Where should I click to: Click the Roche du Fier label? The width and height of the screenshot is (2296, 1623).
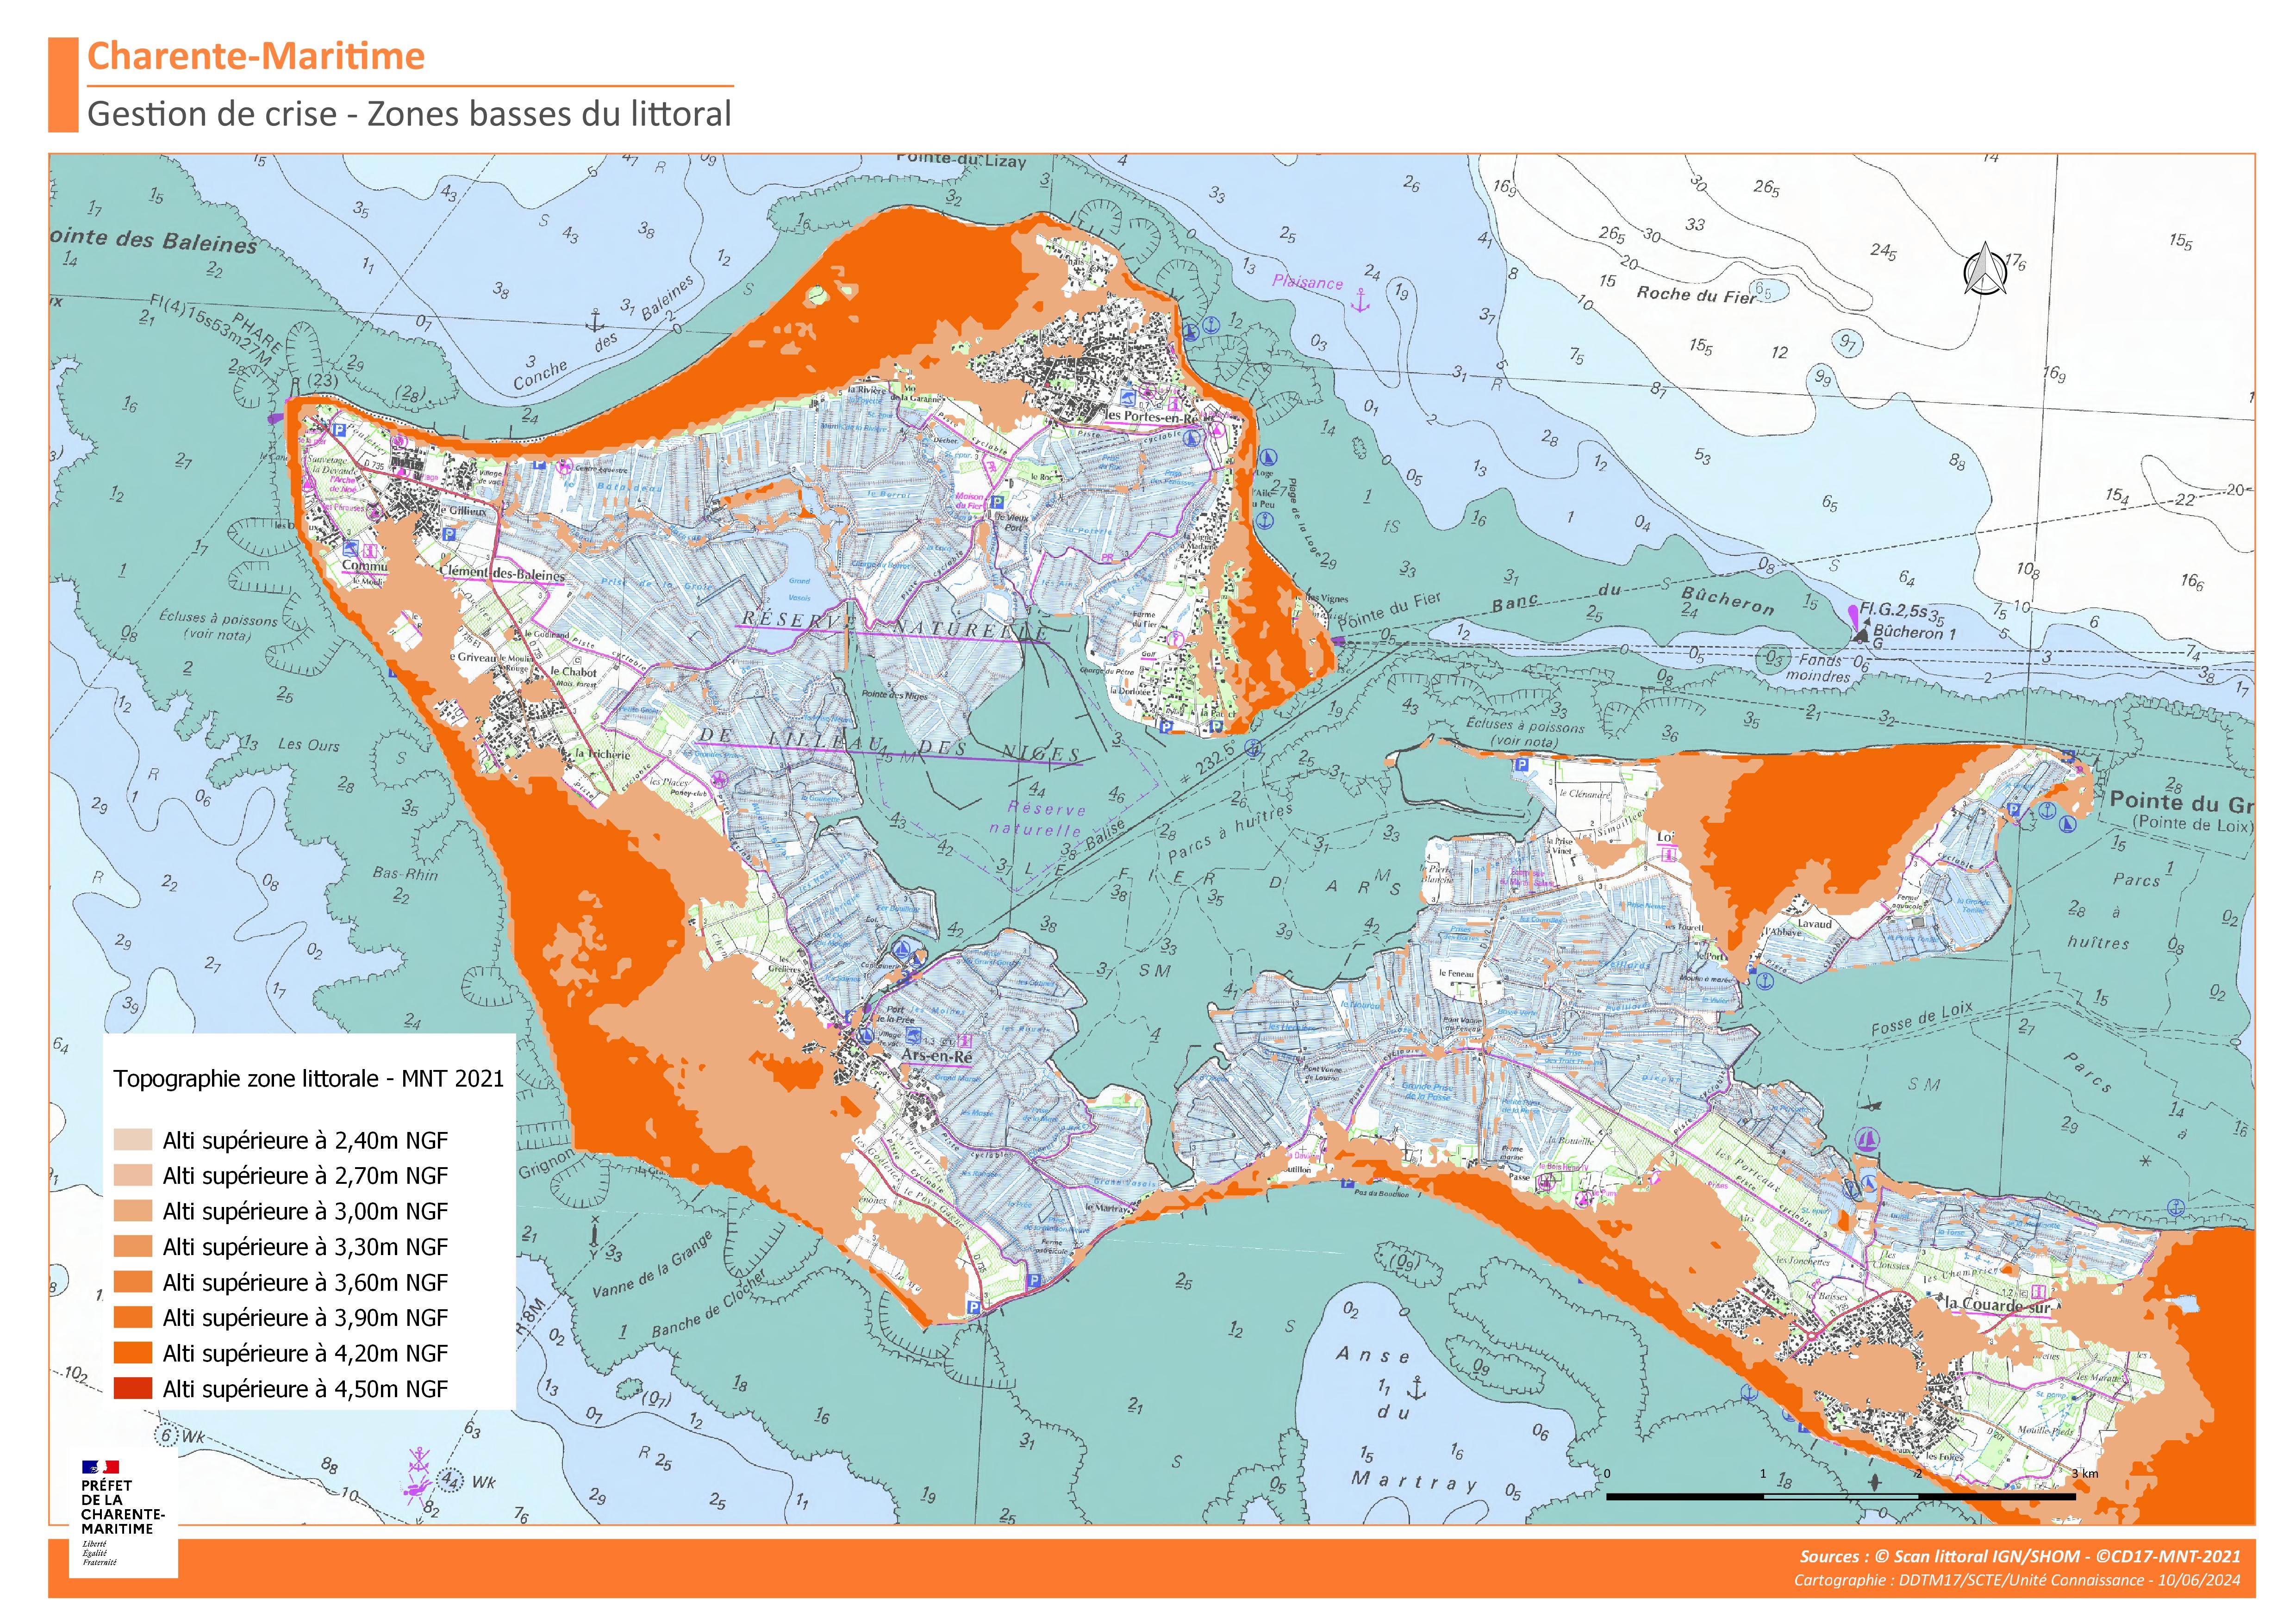[x=1696, y=294]
